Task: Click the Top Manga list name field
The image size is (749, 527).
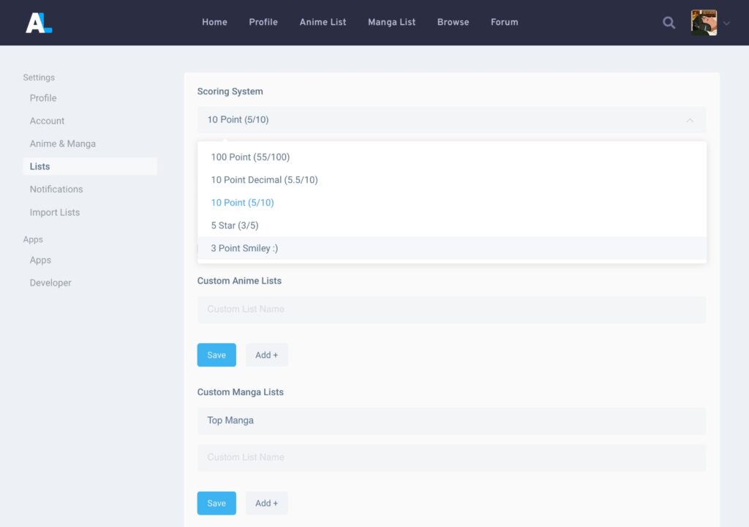Action: tap(451, 421)
